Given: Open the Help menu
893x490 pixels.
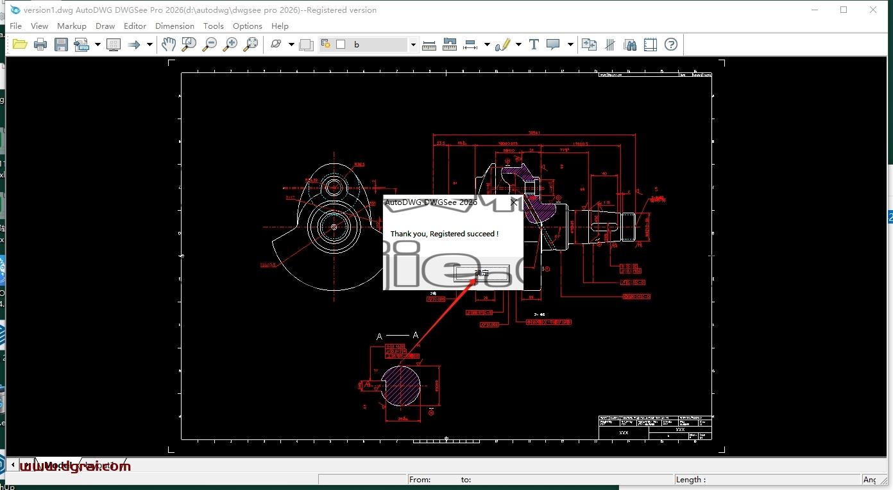Looking at the screenshot, I should tap(280, 26).
